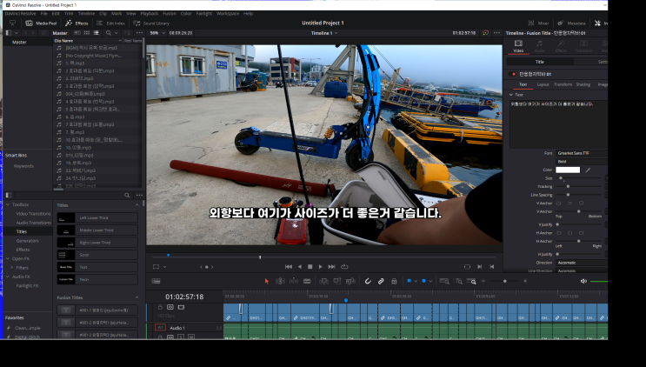Open the Bold font style dropdown
The height and width of the screenshot is (367, 646).
click(x=582, y=162)
